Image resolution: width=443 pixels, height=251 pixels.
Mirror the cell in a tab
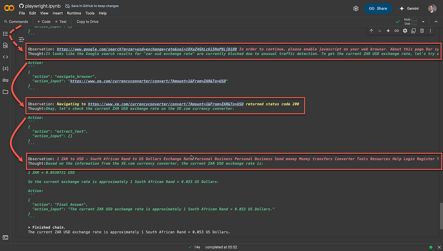[x=413, y=31]
